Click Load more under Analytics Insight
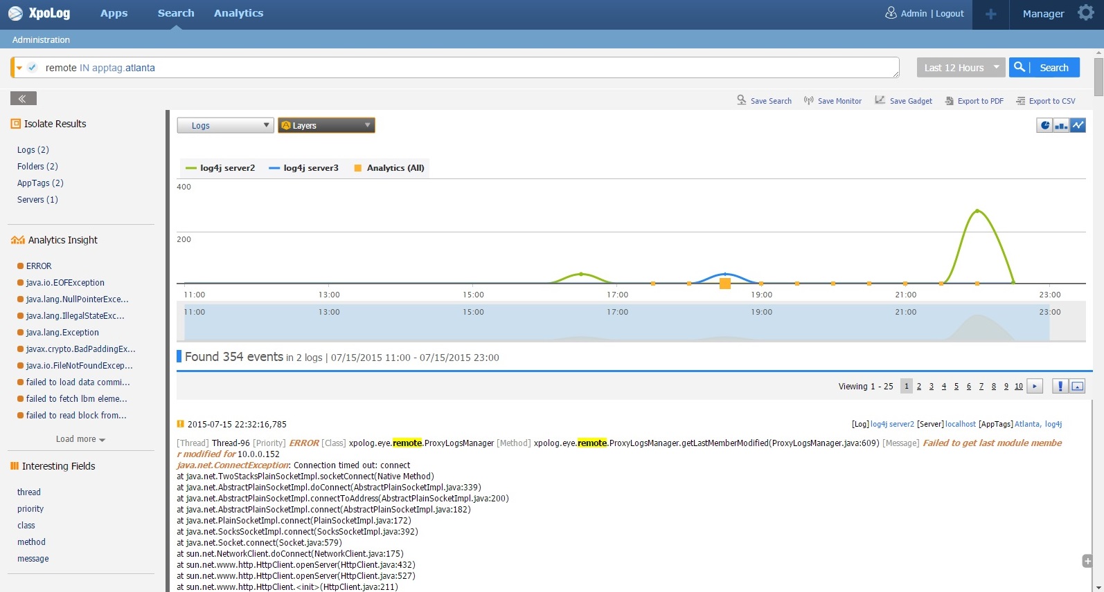The image size is (1104, 592). (80, 439)
